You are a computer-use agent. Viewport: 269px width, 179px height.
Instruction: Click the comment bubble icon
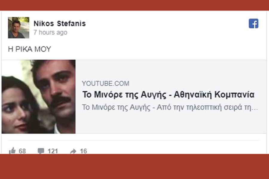click(x=41, y=151)
